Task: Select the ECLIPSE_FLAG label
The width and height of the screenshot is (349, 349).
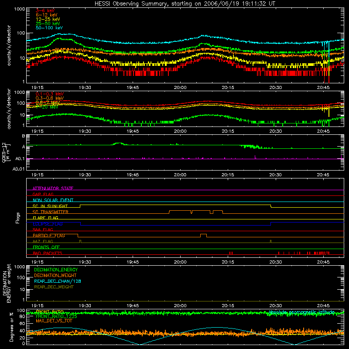Action: pyautogui.click(x=48, y=224)
